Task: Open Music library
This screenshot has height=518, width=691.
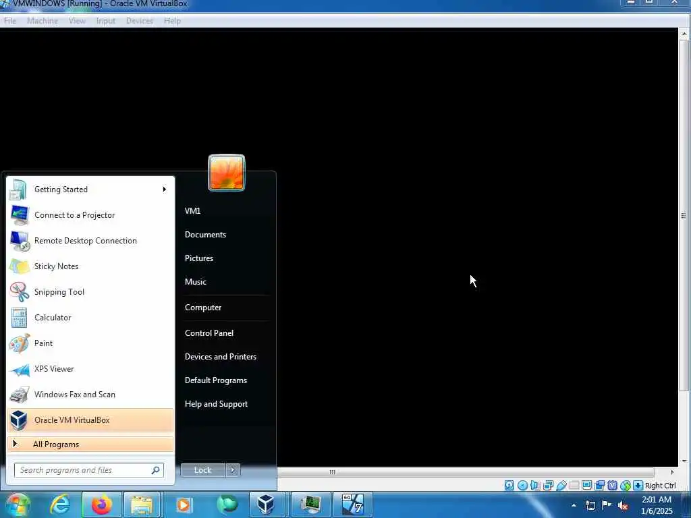Action: [x=196, y=282]
